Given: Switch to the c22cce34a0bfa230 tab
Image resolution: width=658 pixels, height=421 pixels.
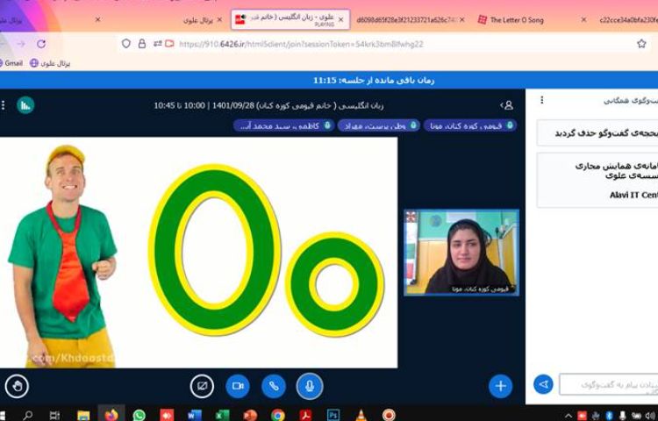Looking at the screenshot, I should click(x=628, y=19).
